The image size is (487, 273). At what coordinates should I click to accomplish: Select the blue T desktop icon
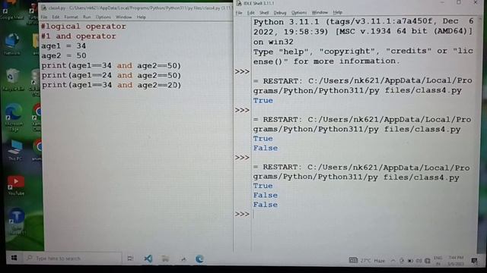[x=17, y=221]
